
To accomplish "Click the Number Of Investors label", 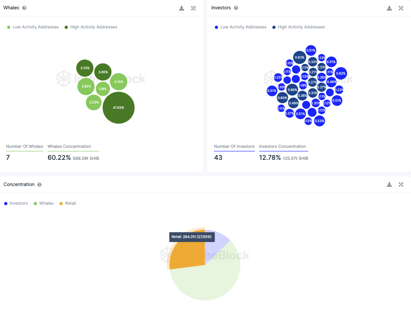I will (x=234, y=147).
